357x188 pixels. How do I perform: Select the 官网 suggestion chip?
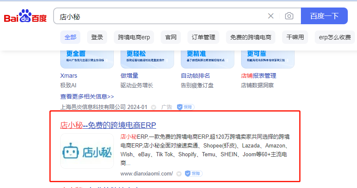pyautogui.click(x=171, y=37)
